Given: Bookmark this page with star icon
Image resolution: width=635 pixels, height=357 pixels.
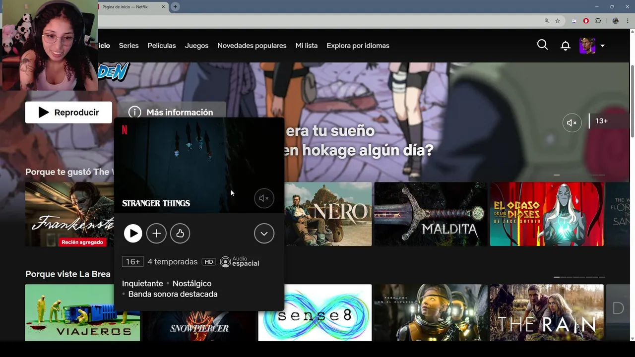Looking at the screenshot, I should 558,21.
